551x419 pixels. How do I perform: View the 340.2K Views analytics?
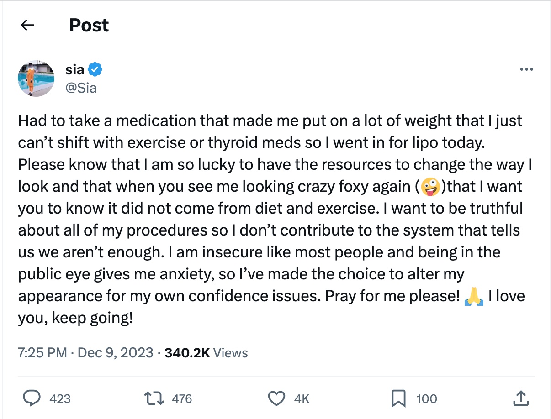[206, 353]
